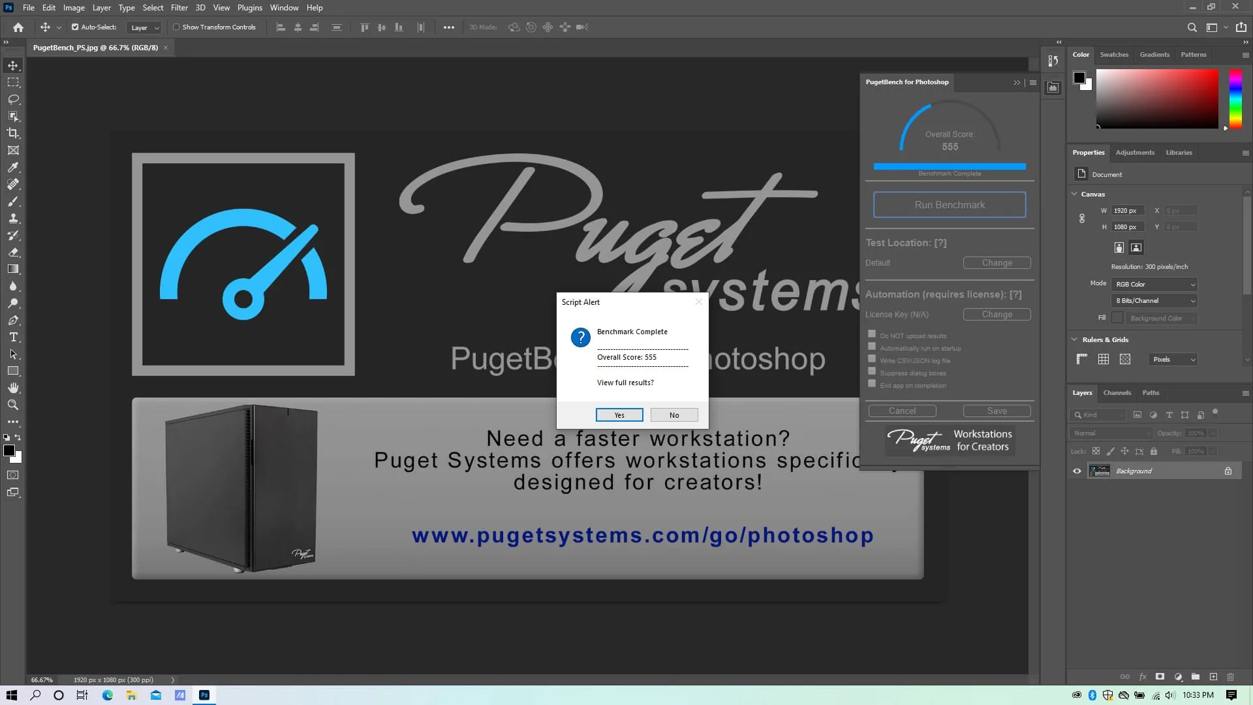Click Yes in the Script Alert dialog
This screenshot has height=705, width=1253.
[x=619, y=415]
